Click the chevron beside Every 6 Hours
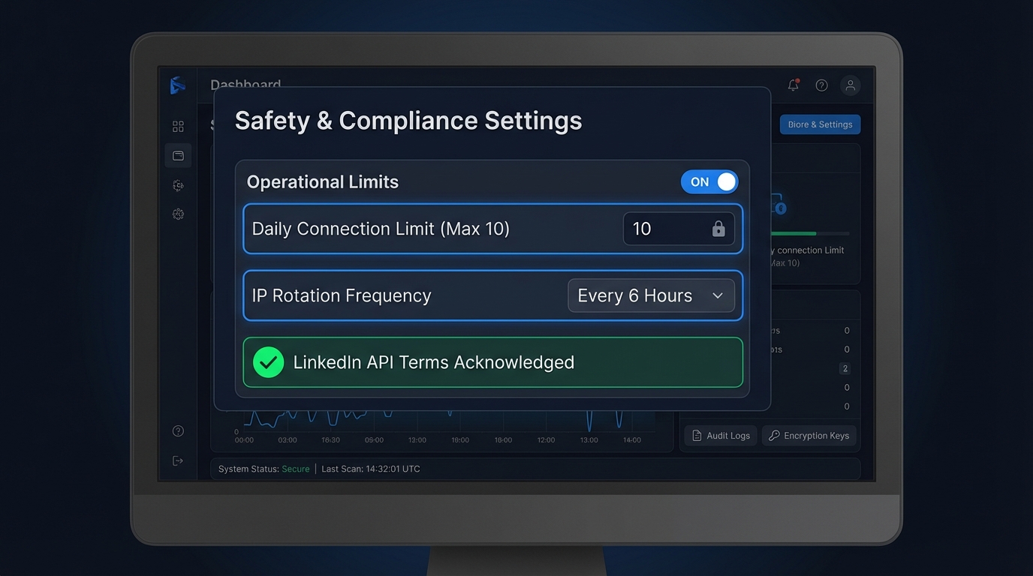 click(x=717, y=295)
